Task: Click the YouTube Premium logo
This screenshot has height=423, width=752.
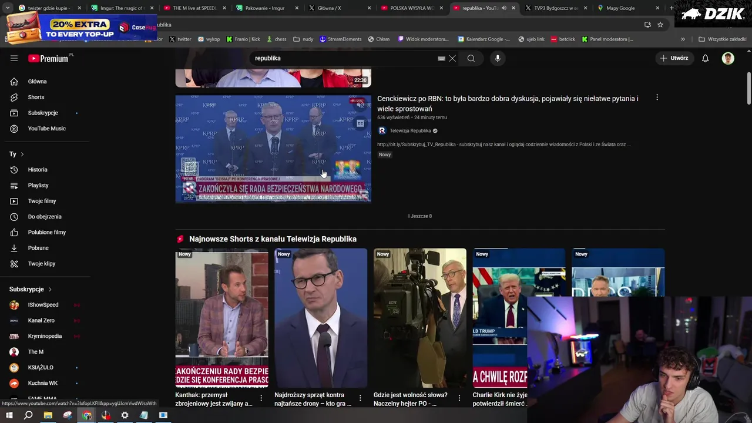Action: (49, 58)
